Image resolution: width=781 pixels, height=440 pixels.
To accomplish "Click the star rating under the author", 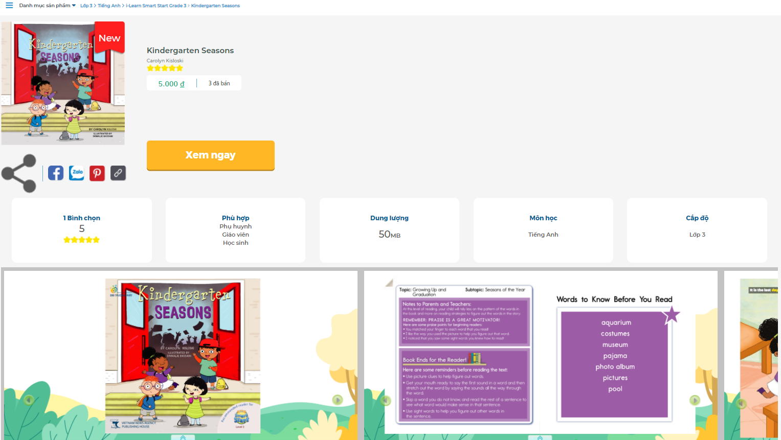I will 165,68.
